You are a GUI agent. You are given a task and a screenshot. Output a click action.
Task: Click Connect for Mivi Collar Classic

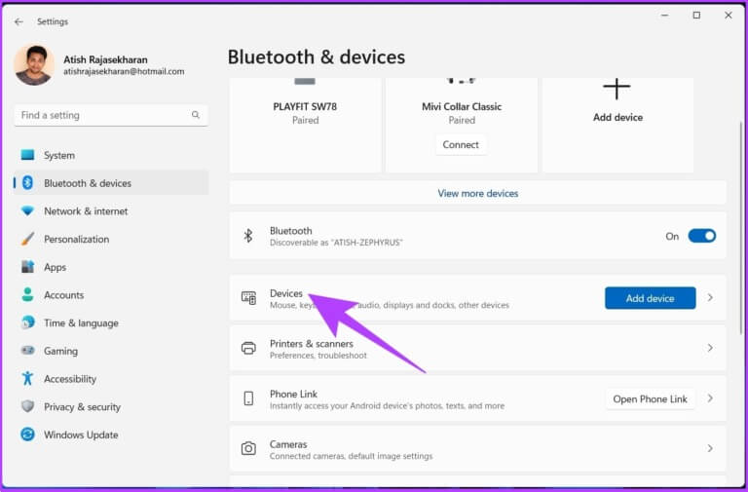click(461, 144)
